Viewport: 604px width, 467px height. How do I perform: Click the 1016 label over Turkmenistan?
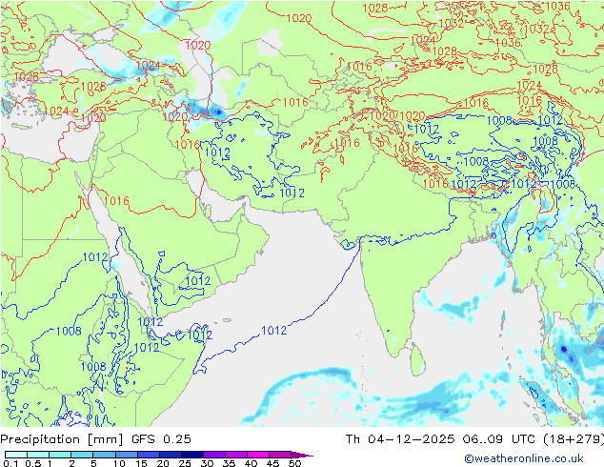(x=295, y=102)
